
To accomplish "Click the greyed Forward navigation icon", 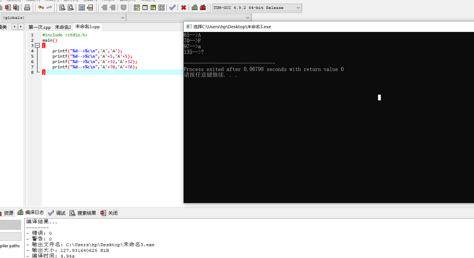I will 113,7.
